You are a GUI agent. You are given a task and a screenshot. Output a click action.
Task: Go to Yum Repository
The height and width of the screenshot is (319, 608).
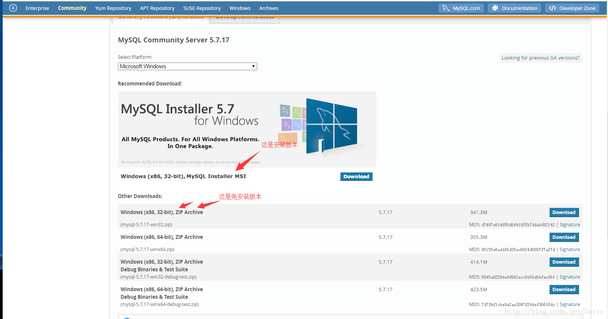[113, 8]
